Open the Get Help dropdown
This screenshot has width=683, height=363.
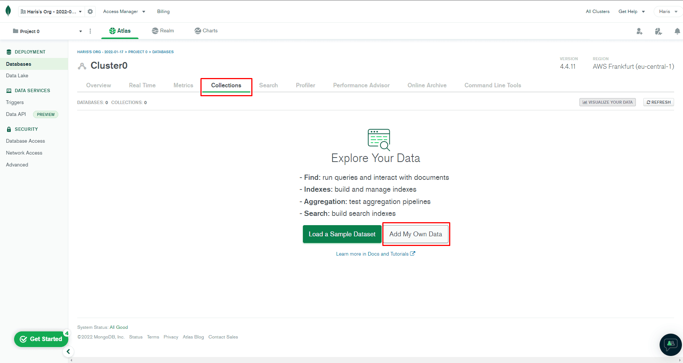tap(631, 12)
